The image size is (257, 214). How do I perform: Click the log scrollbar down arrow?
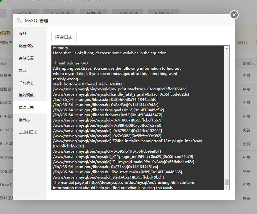(x=226, y=187)
